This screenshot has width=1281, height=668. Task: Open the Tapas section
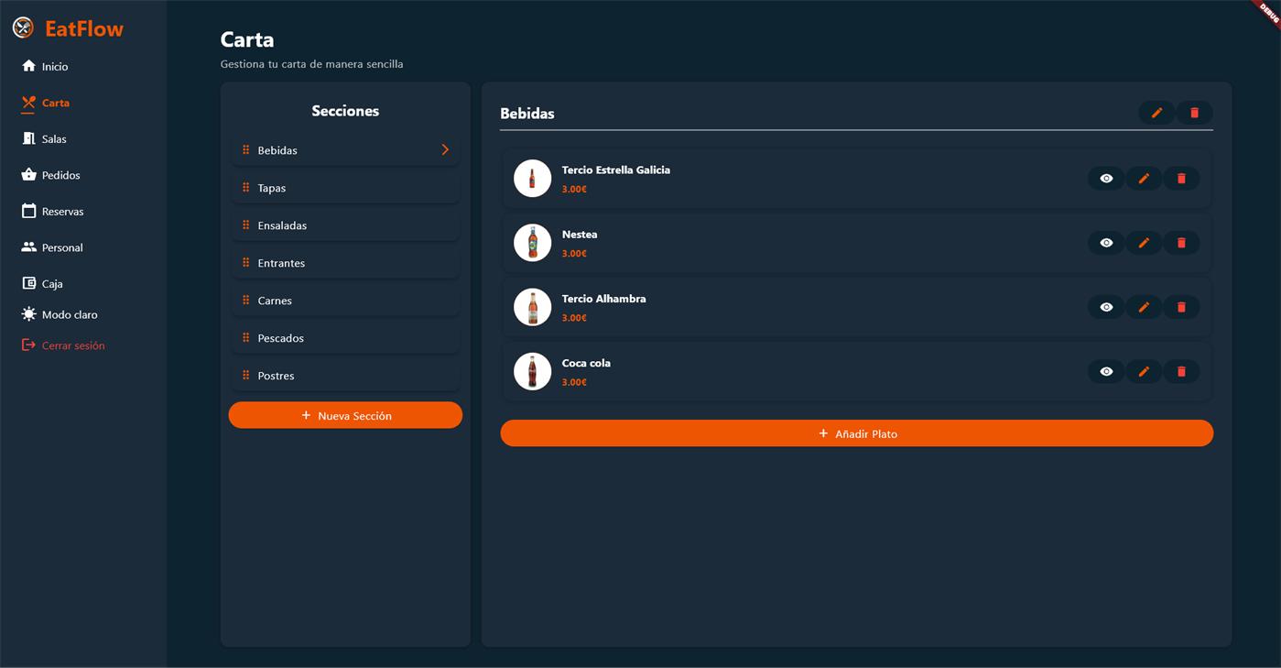[x=345, y=188]
